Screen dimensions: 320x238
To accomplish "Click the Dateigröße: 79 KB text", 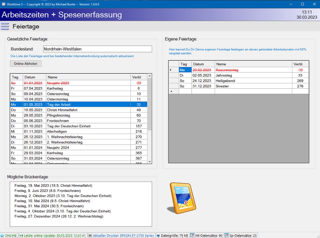I will (175, 236).
